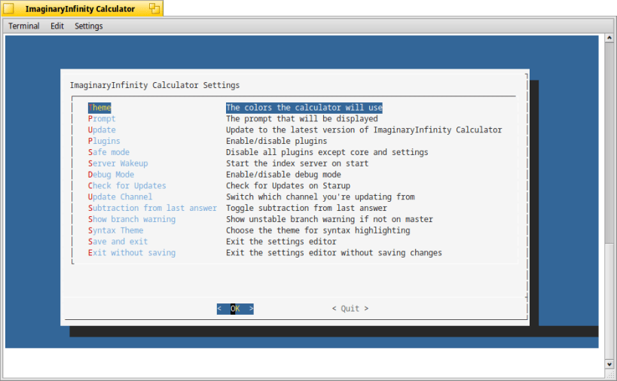Click 'The colors the calculator will use' description
Viewport: 617px width, 381px height.
(304, 108)
